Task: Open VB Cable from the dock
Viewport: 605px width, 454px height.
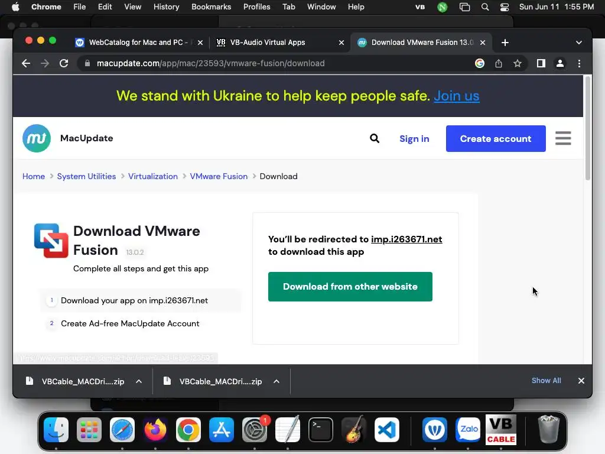Action: tap(501, 430)
